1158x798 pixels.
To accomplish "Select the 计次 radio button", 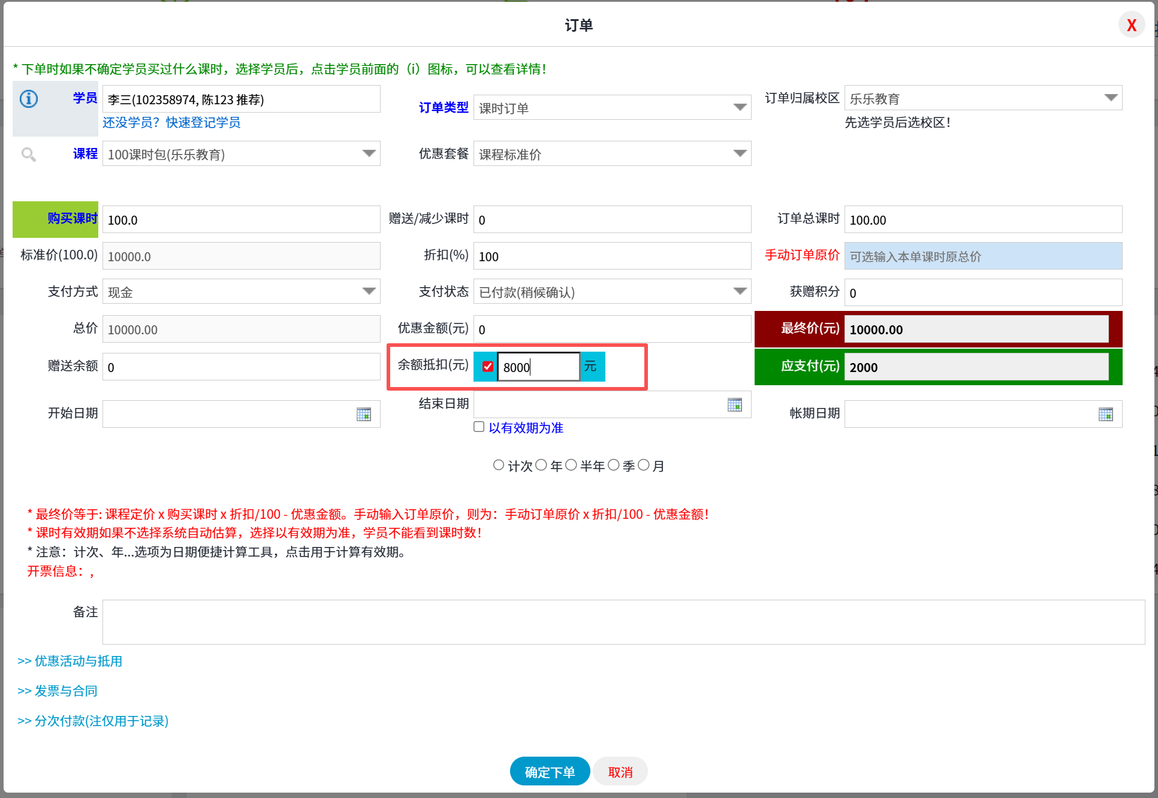I will [498, 464].
